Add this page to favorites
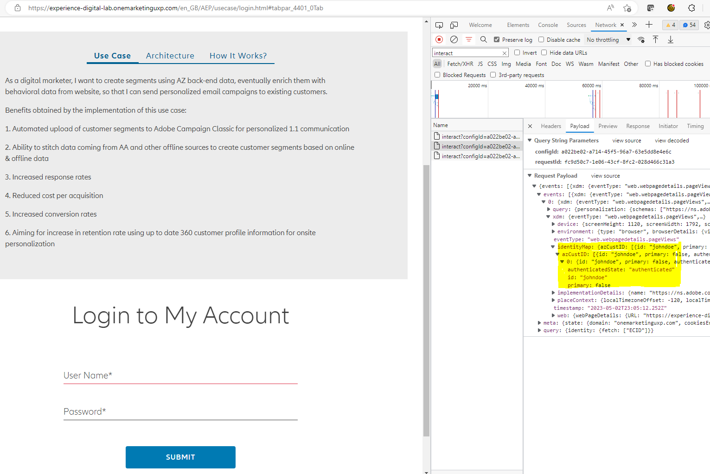Screen dimensions: 710x474 pyautogui.click(x=627, y=8)
